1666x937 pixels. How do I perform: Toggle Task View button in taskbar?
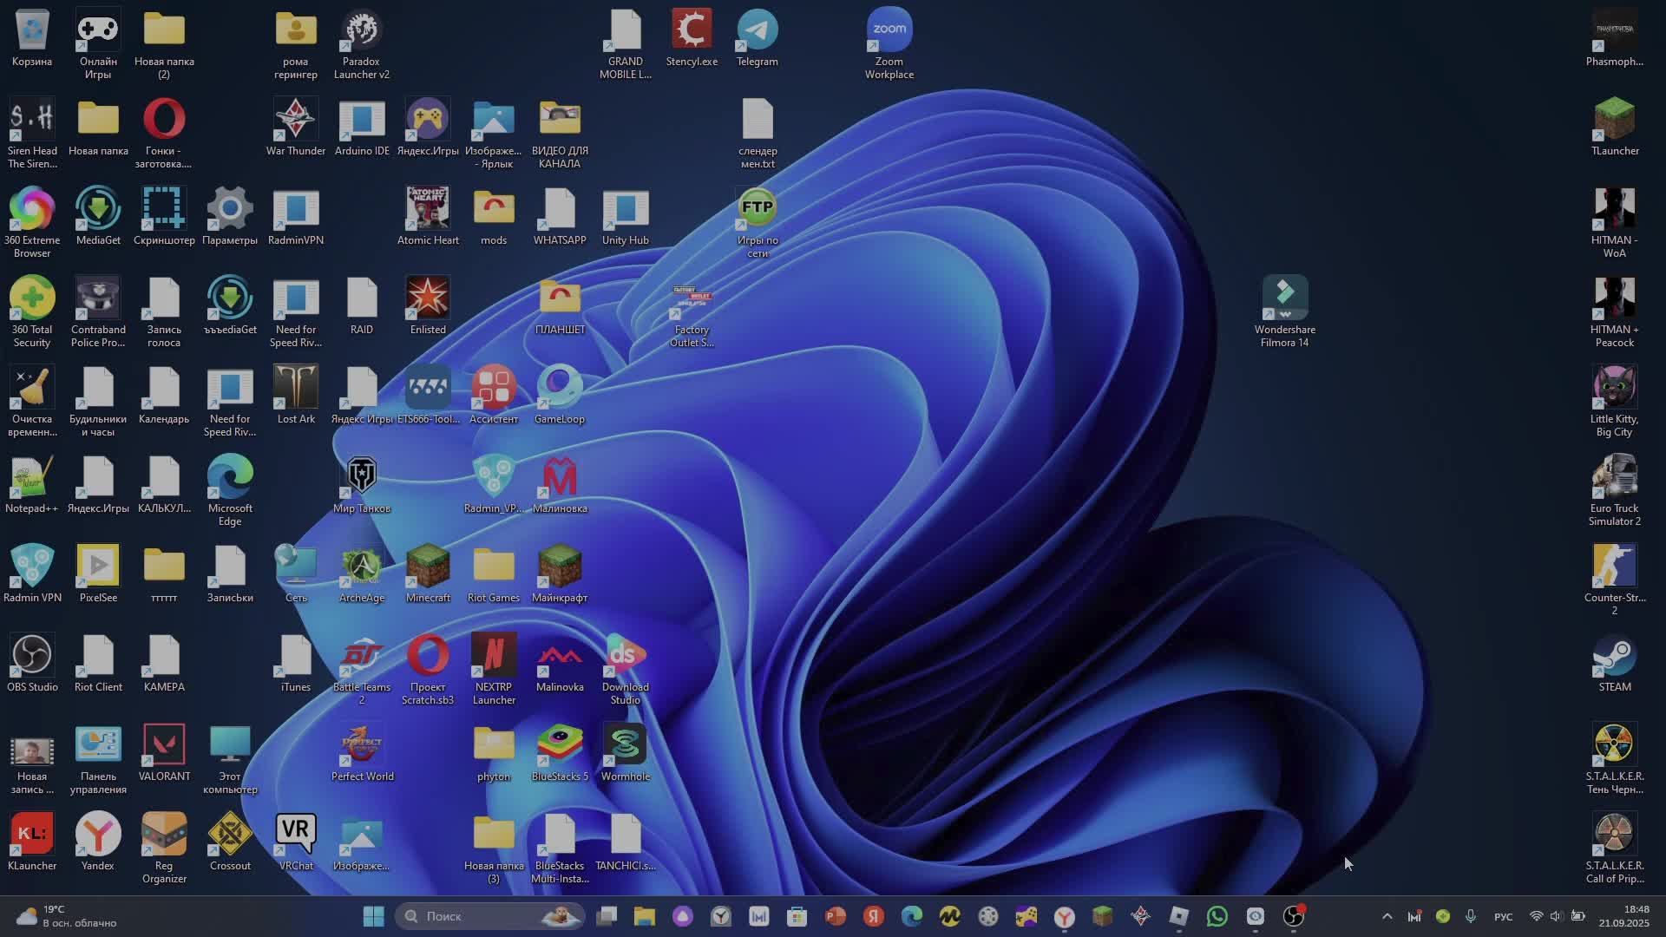tap(607, 916)
